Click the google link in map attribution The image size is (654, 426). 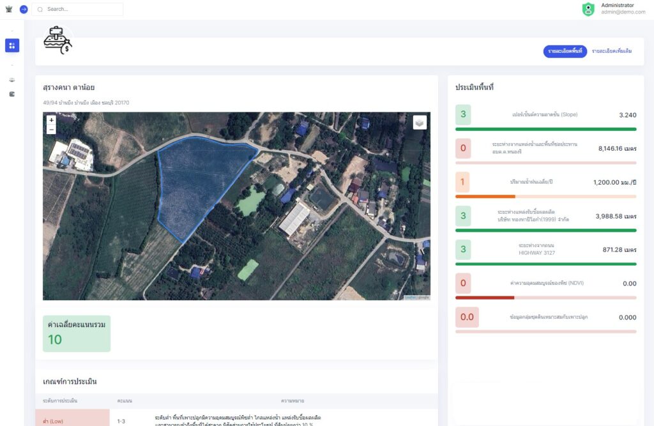point(423,297)
